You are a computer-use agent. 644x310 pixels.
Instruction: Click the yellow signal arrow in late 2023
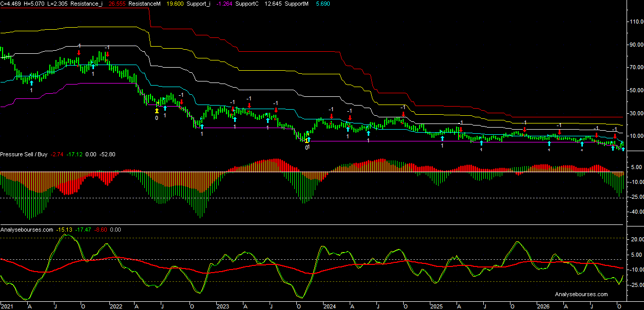(x=307, y=140)
